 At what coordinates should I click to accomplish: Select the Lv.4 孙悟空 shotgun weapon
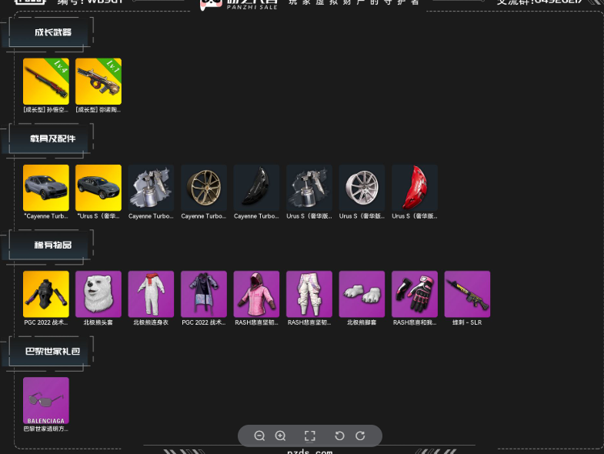pos(46,82)
